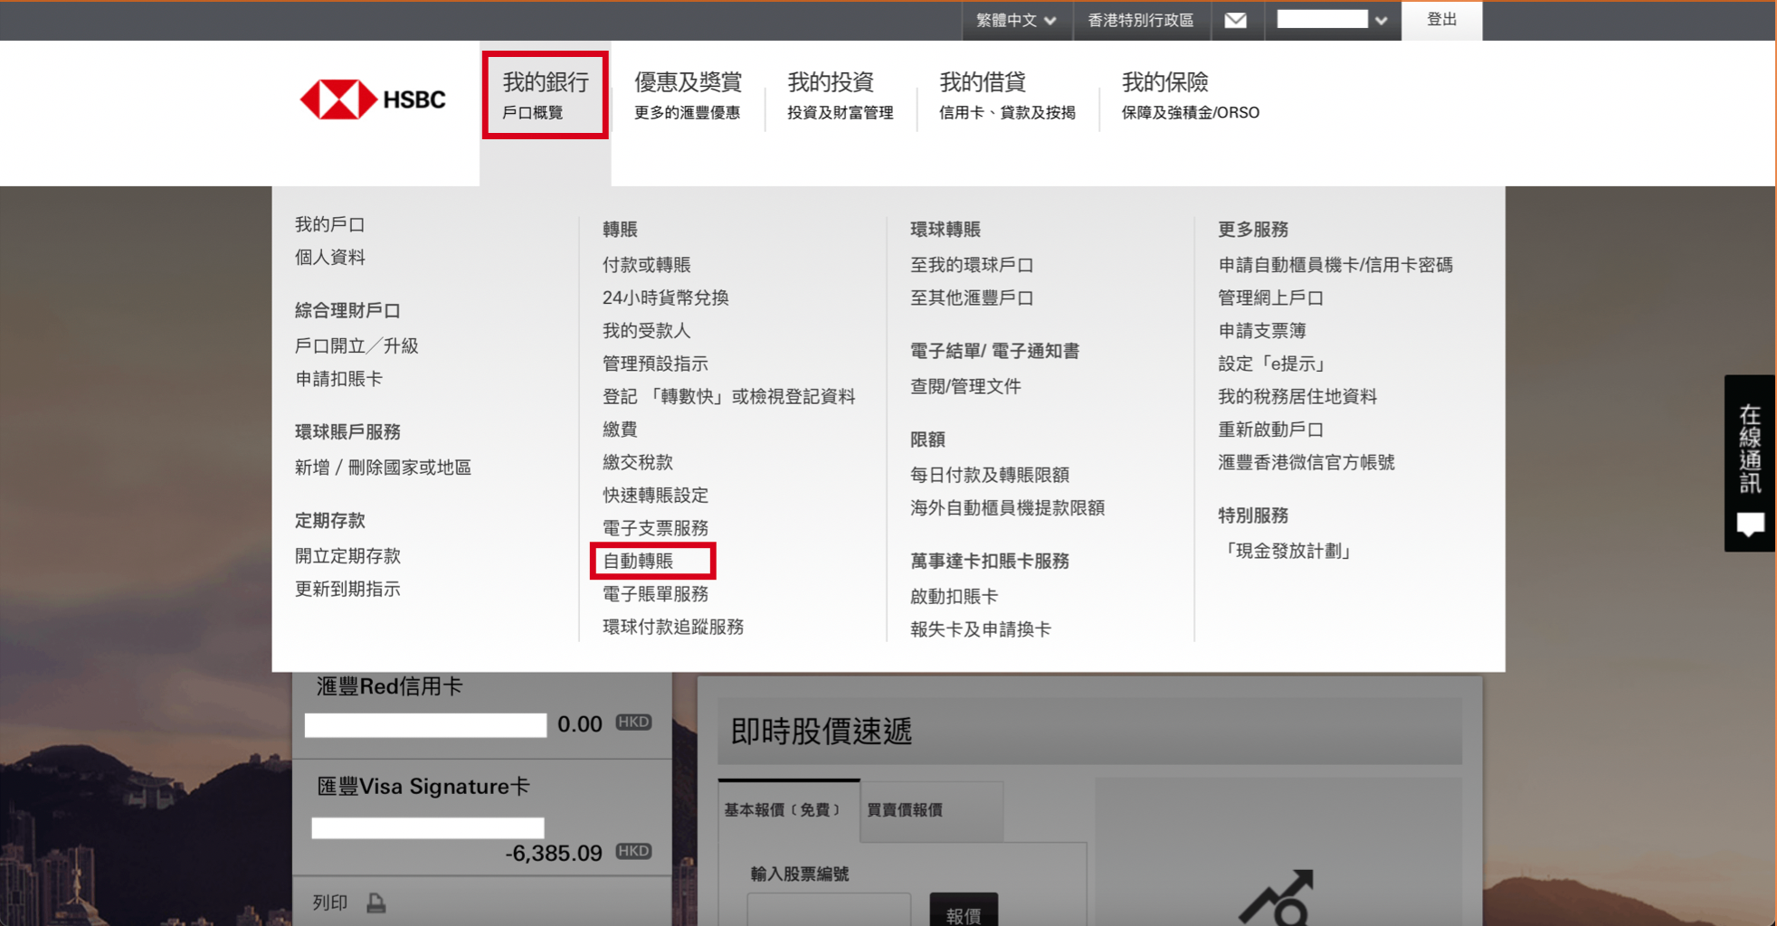Image resolution: width=1777 pixels, height=926 pixels.
Task: Open 滙豐香港微信官方帳號
Action: [x=1307, y=462]
